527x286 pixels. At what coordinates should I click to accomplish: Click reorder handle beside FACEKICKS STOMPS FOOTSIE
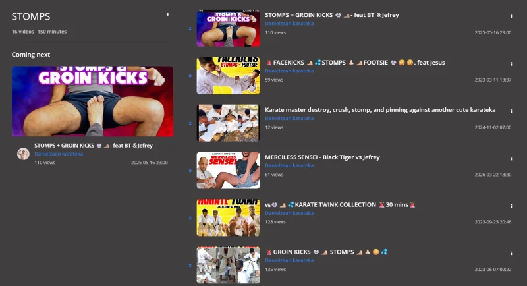pyautogui.click(x=190, y=76)
